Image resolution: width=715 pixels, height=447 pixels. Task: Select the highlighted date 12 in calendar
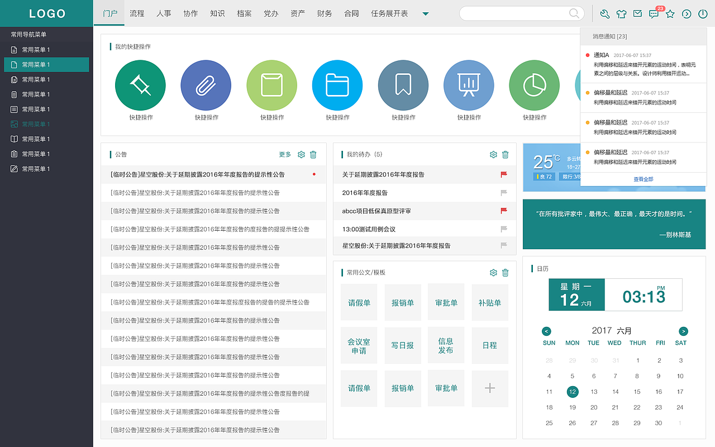click(x=572, y=392)
